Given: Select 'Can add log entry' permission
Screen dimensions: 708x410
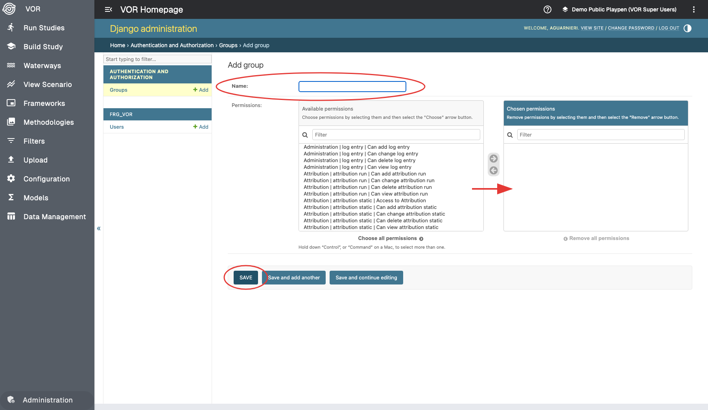Looking at the screenshot, I should (x=356, y=147).
